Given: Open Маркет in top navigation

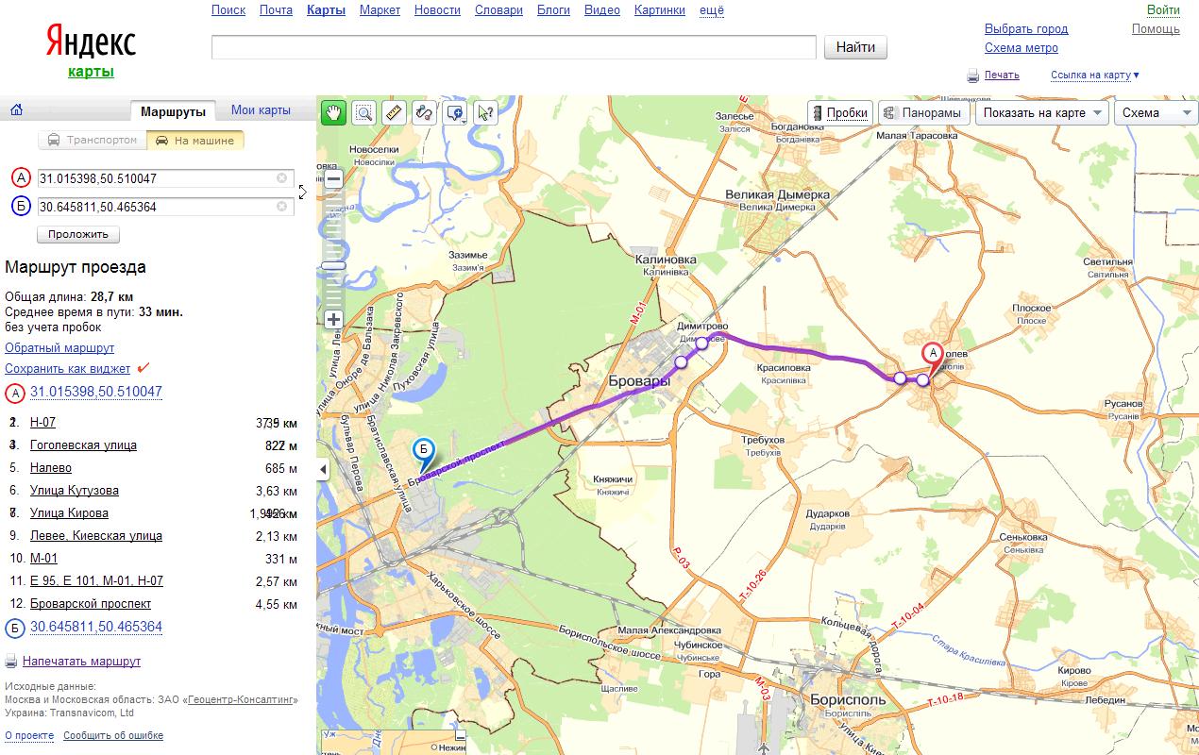Looking at the screenshot, I should click(x=380, y=10).
